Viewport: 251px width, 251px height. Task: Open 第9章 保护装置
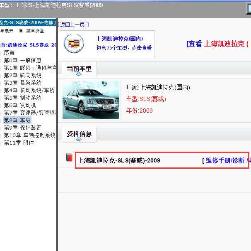coord(22,128)
